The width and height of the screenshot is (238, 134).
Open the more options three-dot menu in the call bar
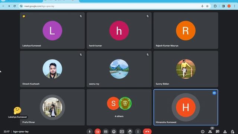138,131
